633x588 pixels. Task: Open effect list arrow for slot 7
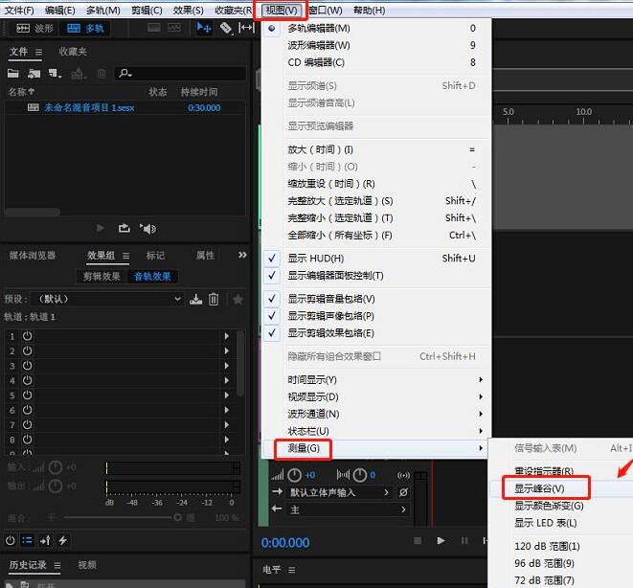click(227, 424)
